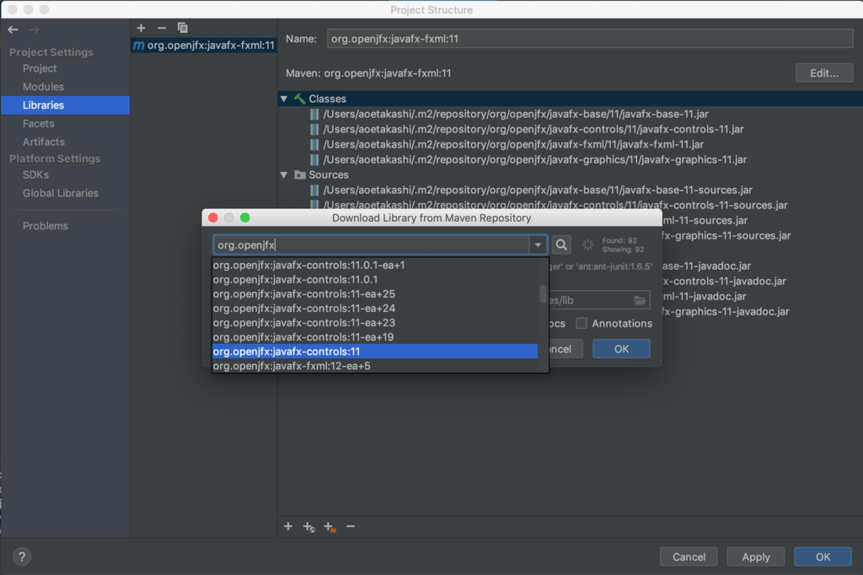Select org.openjfx:javafx-fxml:12-ea+5 suggestion
The width and height of the screenshot is (863, 575).
pyautogui.click(x=375, y=365)
